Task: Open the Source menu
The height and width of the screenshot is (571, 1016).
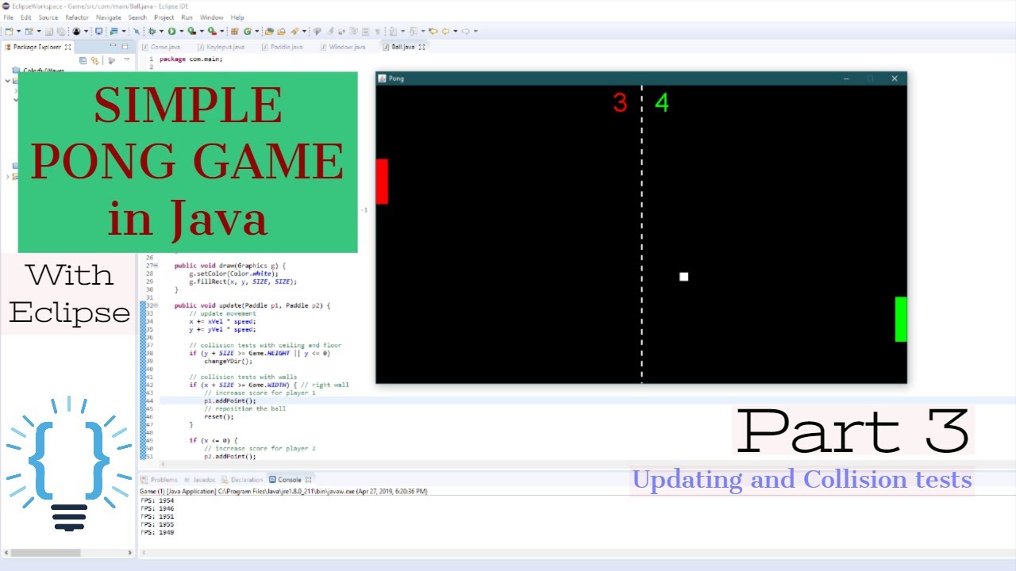Action: (48, 17)
